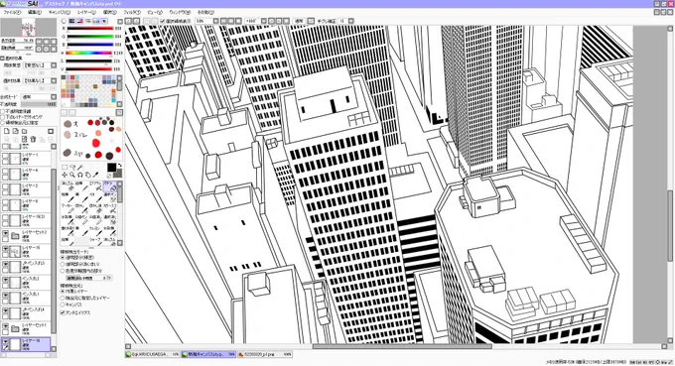
Task: Click the zoom percentage input field
Action: (204, 21)
